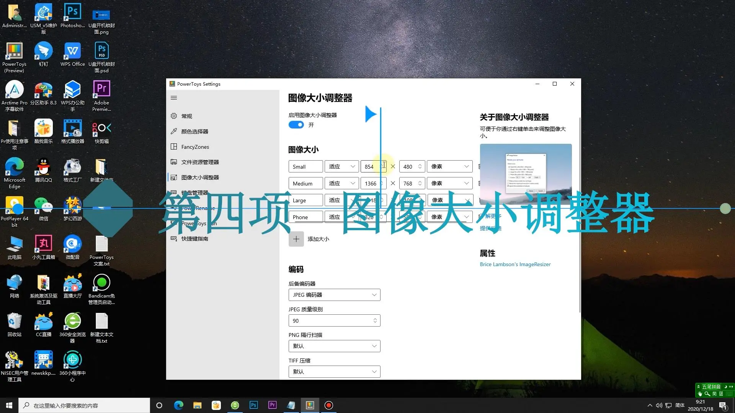Open Microsoft Edge desktop icon
The image size is (735, 413).
click(x=15, y=173)
